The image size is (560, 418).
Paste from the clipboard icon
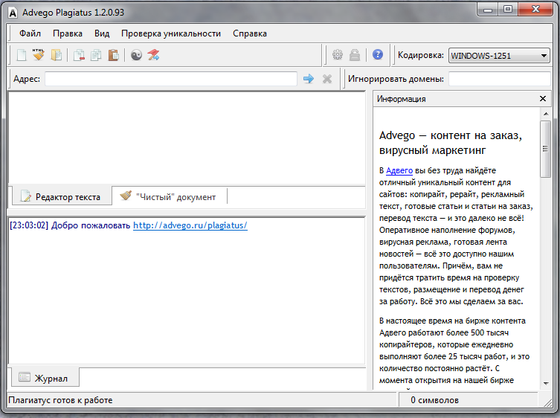113,55
